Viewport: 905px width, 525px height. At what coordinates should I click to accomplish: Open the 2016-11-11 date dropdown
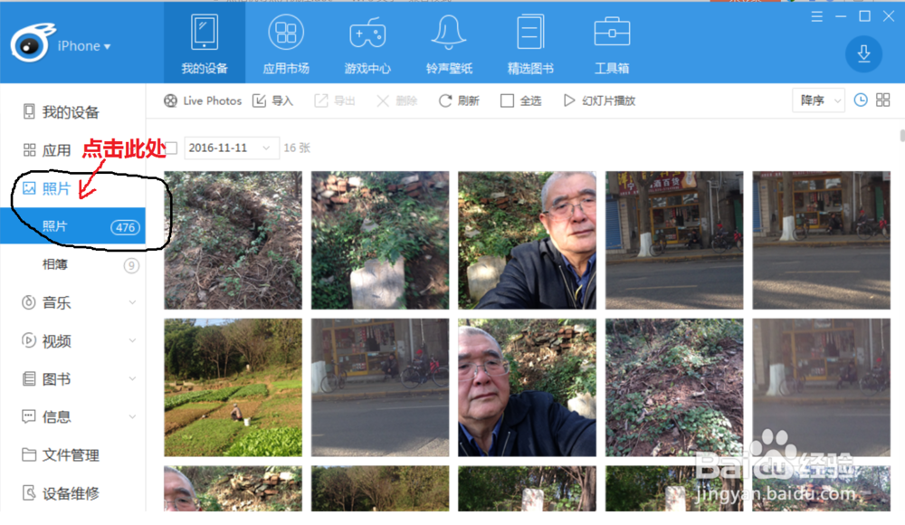(232, 148)
